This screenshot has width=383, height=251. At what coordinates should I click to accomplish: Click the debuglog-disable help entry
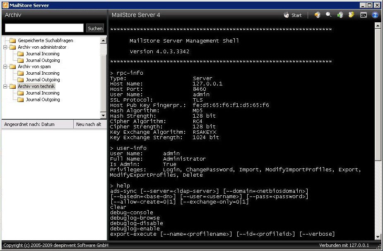(x=137, y=223)
